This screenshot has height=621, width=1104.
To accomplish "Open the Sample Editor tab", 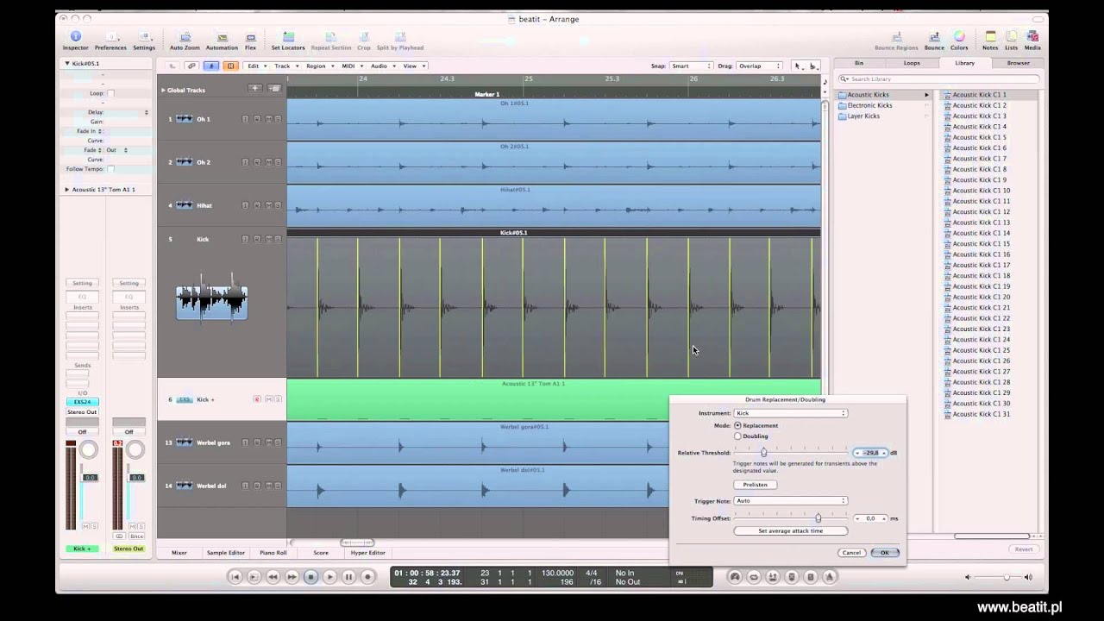I will coord(225,552).
